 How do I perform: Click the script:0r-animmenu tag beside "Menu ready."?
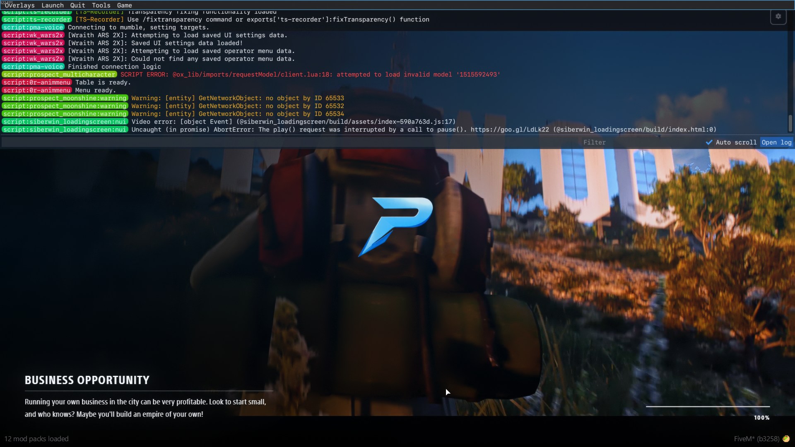(37, 90)
